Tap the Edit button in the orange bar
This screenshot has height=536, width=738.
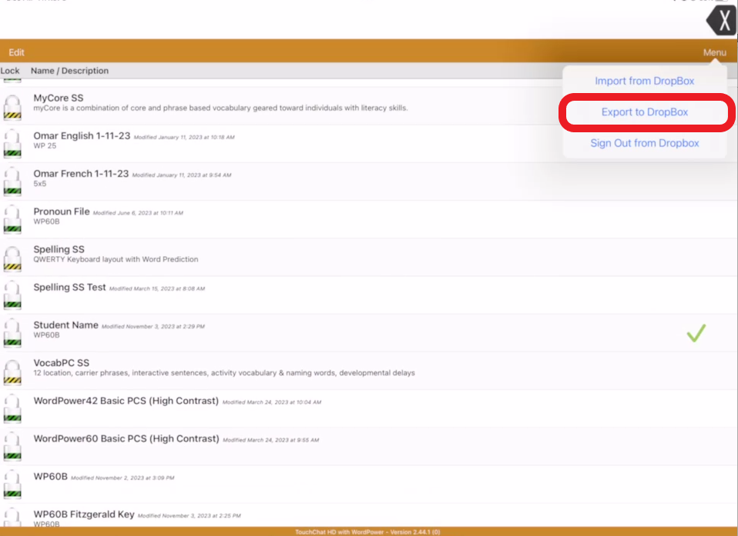[x=16, y=52]
